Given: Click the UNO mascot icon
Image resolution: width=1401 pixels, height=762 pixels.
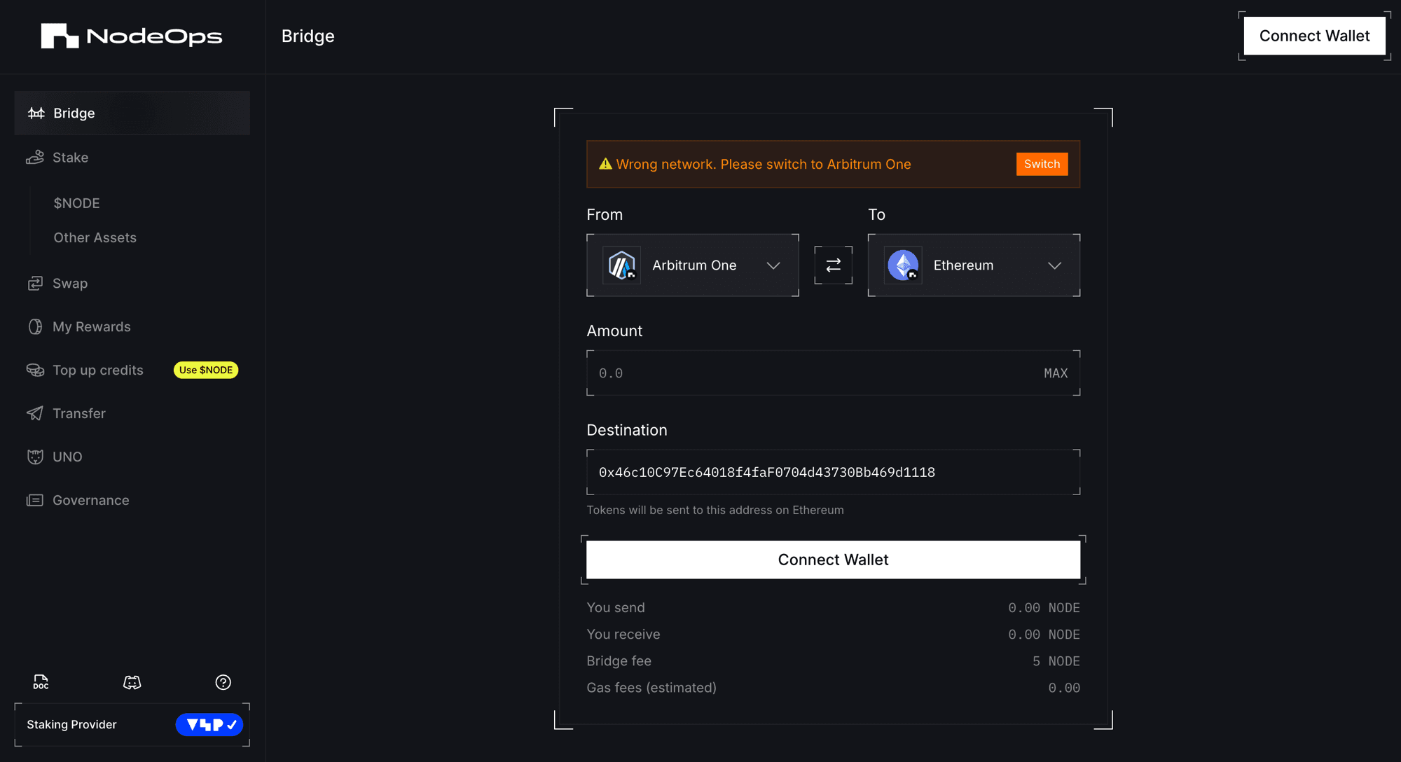Looking at the screenshot, I should pyautogui.click(x=35, y=457).
